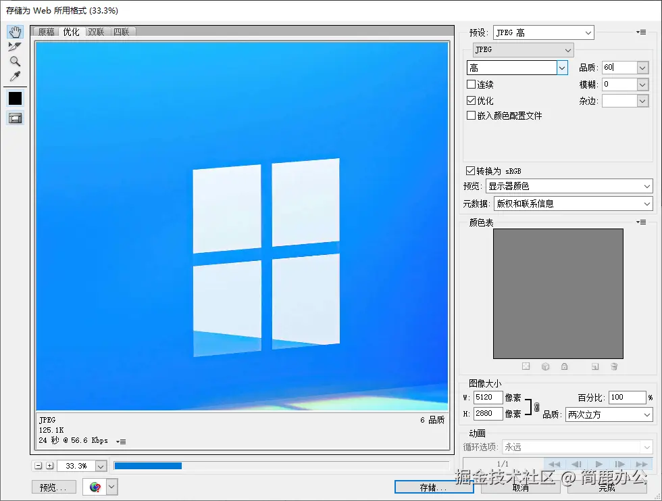Image resolution: width=662 pixels, height=501 pixels.
Task: Open the 高 compression quality dropdown
Action: 517,68
